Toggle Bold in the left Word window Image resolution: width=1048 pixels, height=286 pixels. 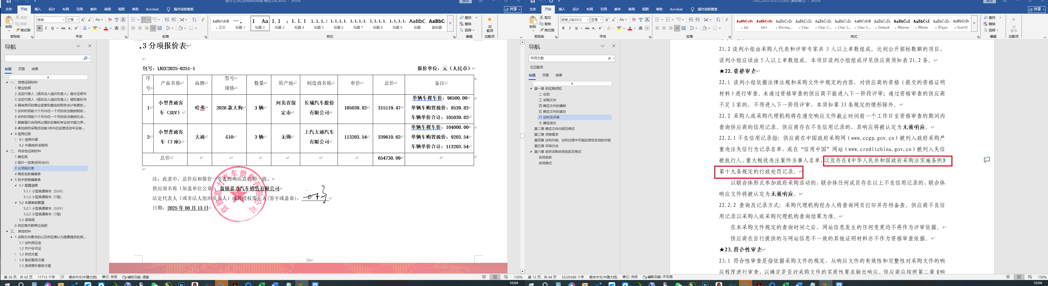tap(40, 28)
